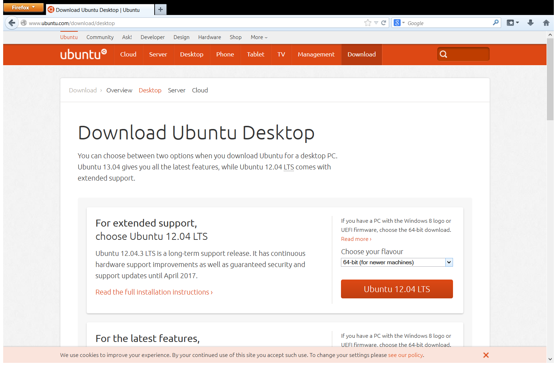Viewport: 557px width, 366px height.
Task: Open the see our policy link
Action: click(x=406, y=355)
